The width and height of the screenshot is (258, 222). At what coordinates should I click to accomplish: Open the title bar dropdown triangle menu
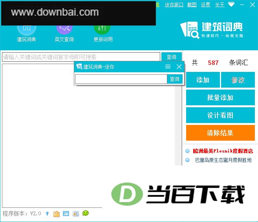[231, 4]
